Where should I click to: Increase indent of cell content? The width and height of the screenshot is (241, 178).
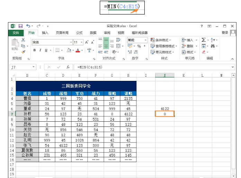pyautogui.click(x=106, y=52)
